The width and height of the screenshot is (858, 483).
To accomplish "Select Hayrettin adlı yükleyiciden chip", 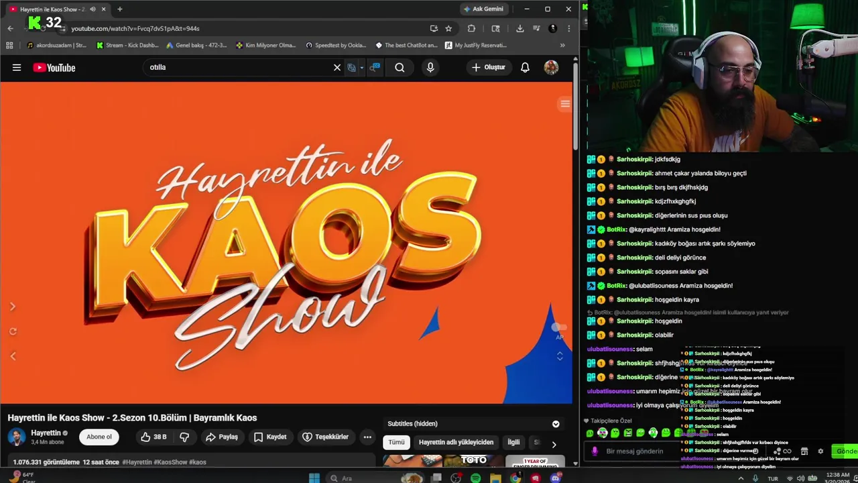I will point(456,442).
